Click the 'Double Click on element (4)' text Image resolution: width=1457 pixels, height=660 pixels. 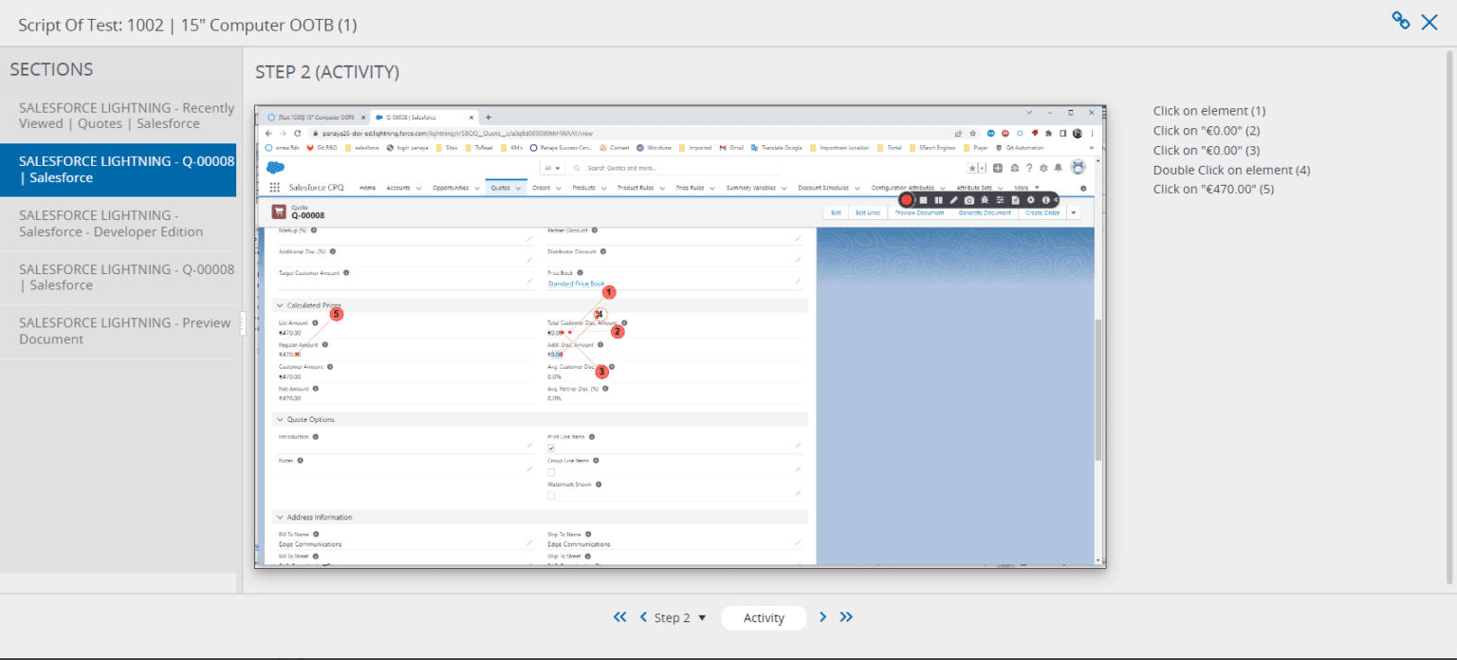pos(1232,170)
